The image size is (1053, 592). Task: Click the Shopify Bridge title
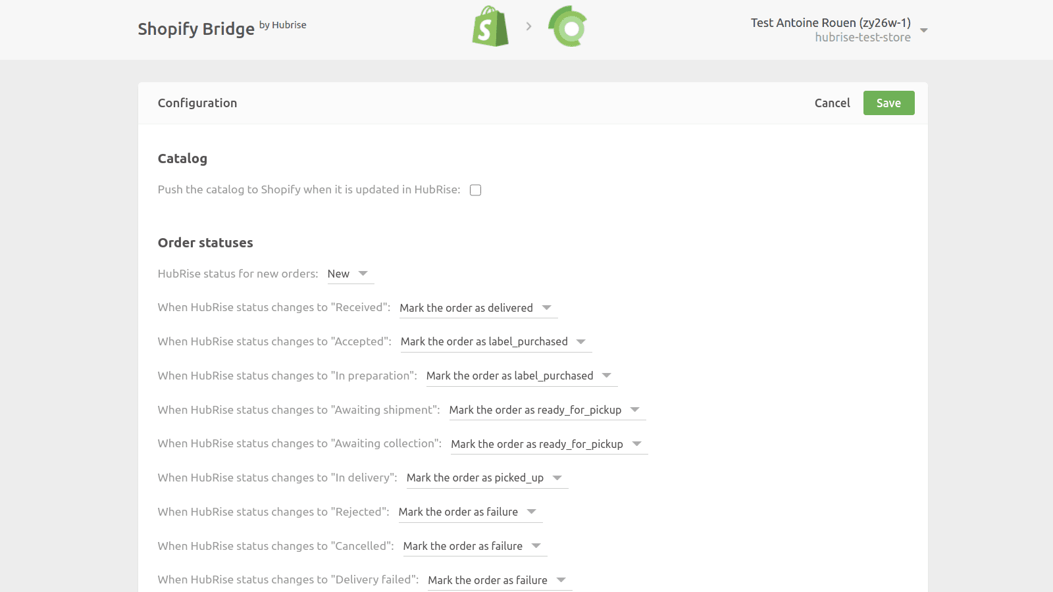pos(196,29)
